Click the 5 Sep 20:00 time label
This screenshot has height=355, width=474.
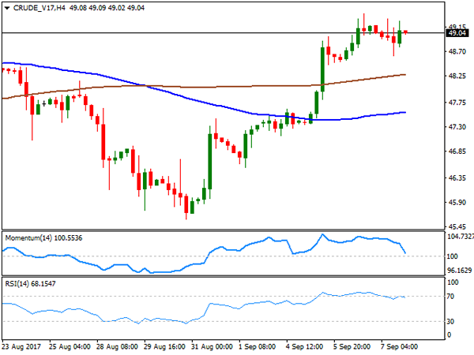(x=352, y=346)
